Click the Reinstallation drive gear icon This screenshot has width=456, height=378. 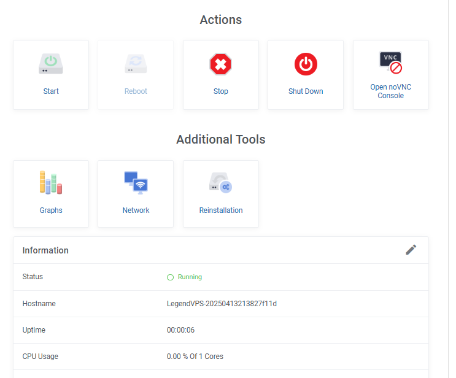(220, 183)
